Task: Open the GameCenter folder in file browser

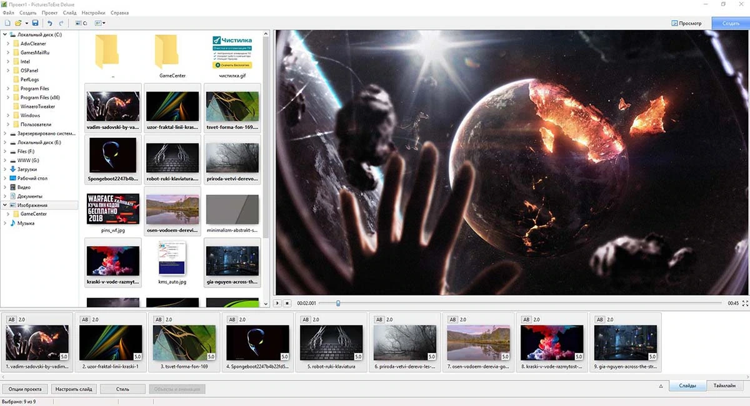Action: click(x=167, y=53)
